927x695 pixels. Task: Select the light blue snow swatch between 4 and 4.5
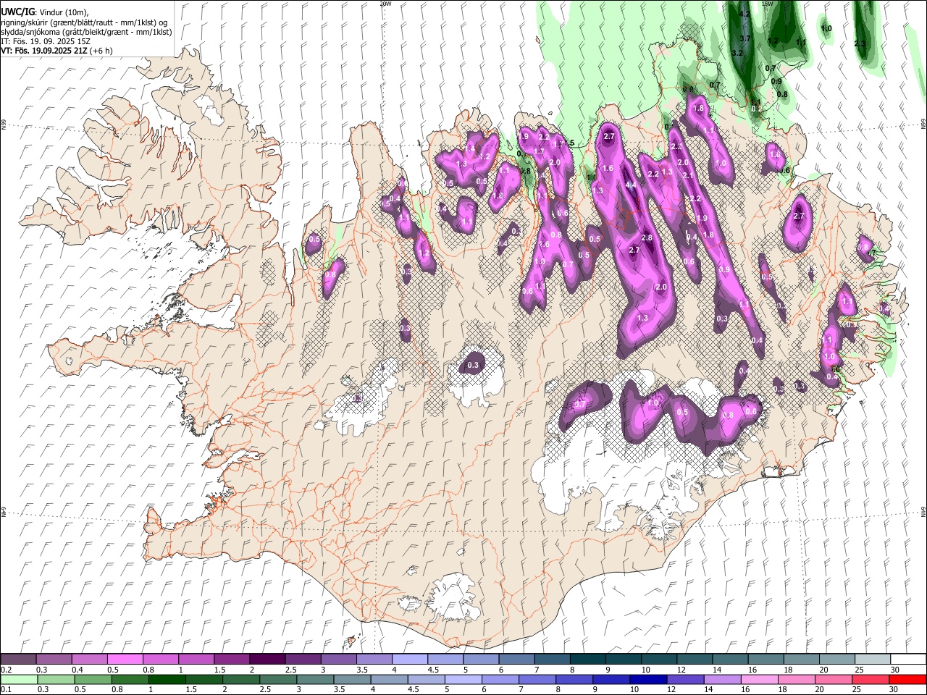[x=410, y=660]
